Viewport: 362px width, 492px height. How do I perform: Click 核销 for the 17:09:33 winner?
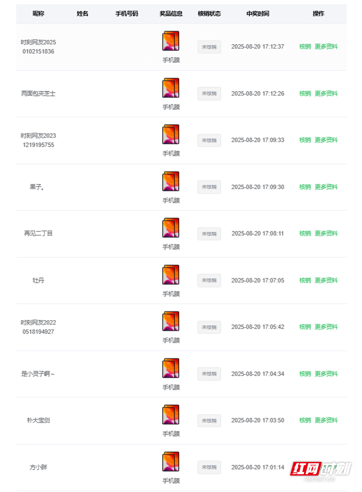[305, 140]
